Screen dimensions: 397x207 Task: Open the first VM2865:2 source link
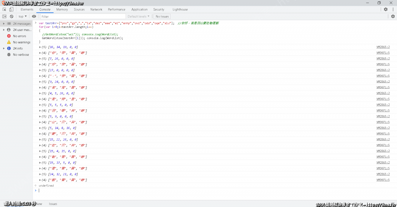(x=383, y=47)
